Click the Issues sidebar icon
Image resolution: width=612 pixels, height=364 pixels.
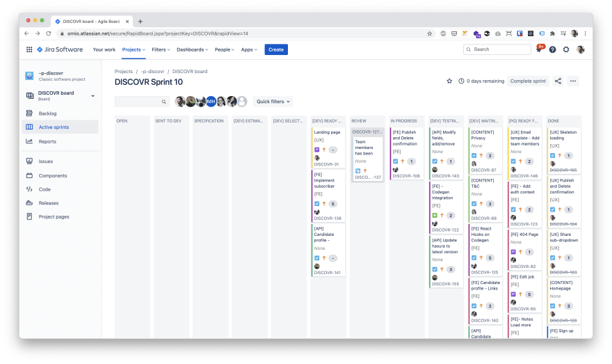29,161
